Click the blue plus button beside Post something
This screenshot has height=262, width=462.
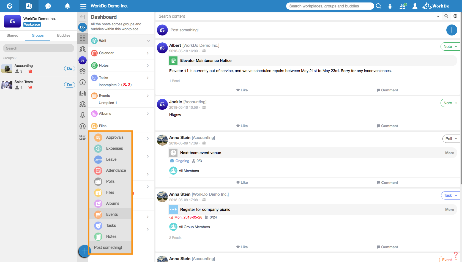[x=452, y=30]
